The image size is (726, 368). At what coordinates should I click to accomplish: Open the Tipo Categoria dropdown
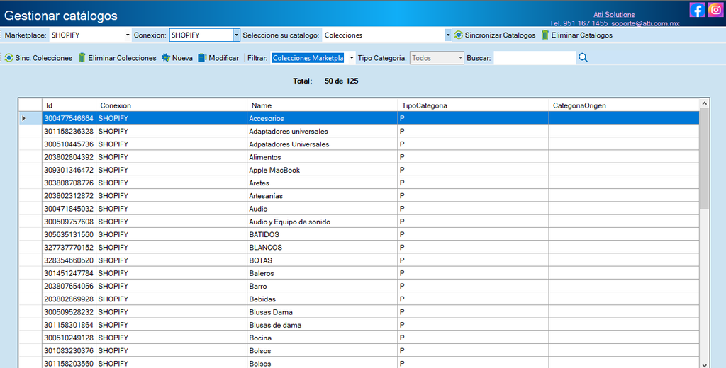(460, 58)
